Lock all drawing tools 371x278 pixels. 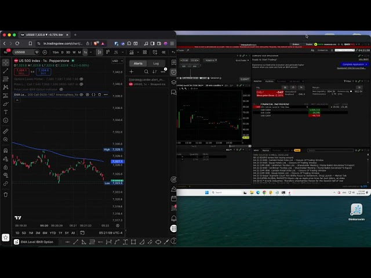click(x=6, y=167)
